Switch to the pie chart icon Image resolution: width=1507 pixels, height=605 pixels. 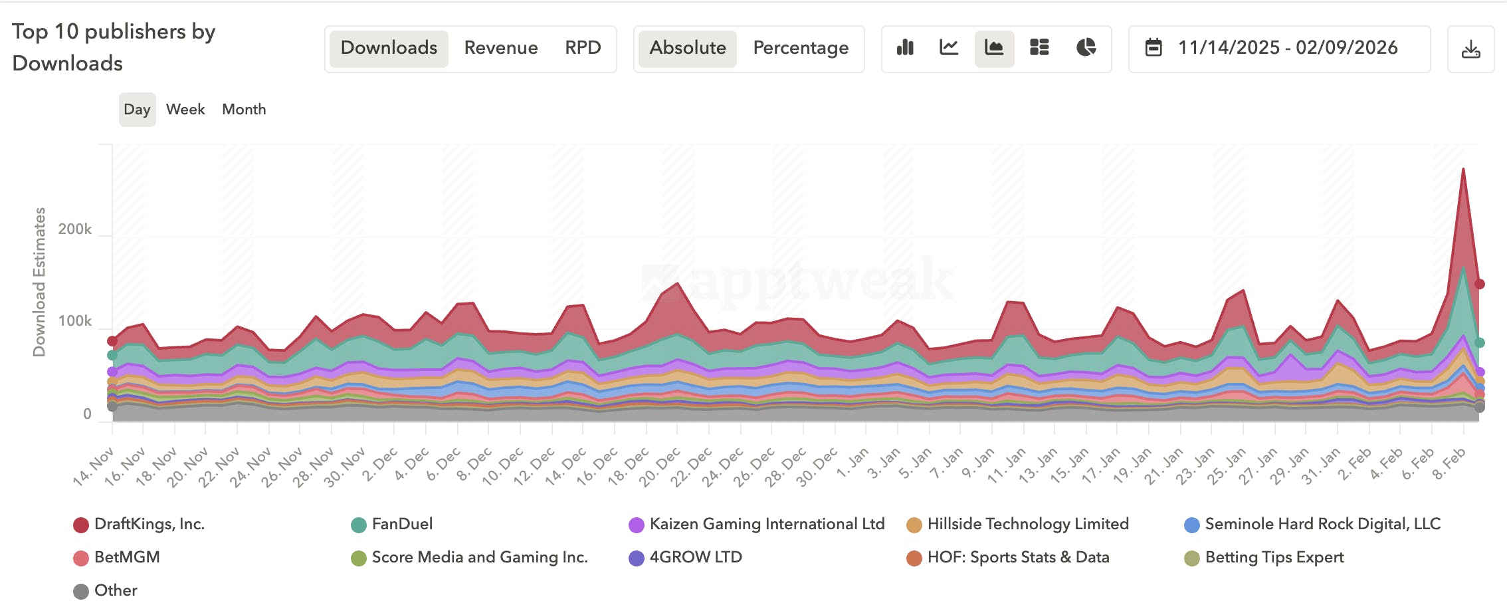pos(1085,48)
